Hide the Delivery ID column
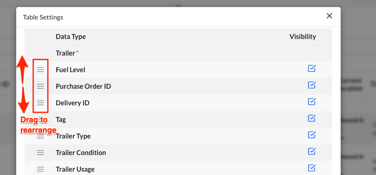This screenshot has width=376, height=175. pos(312,102)
